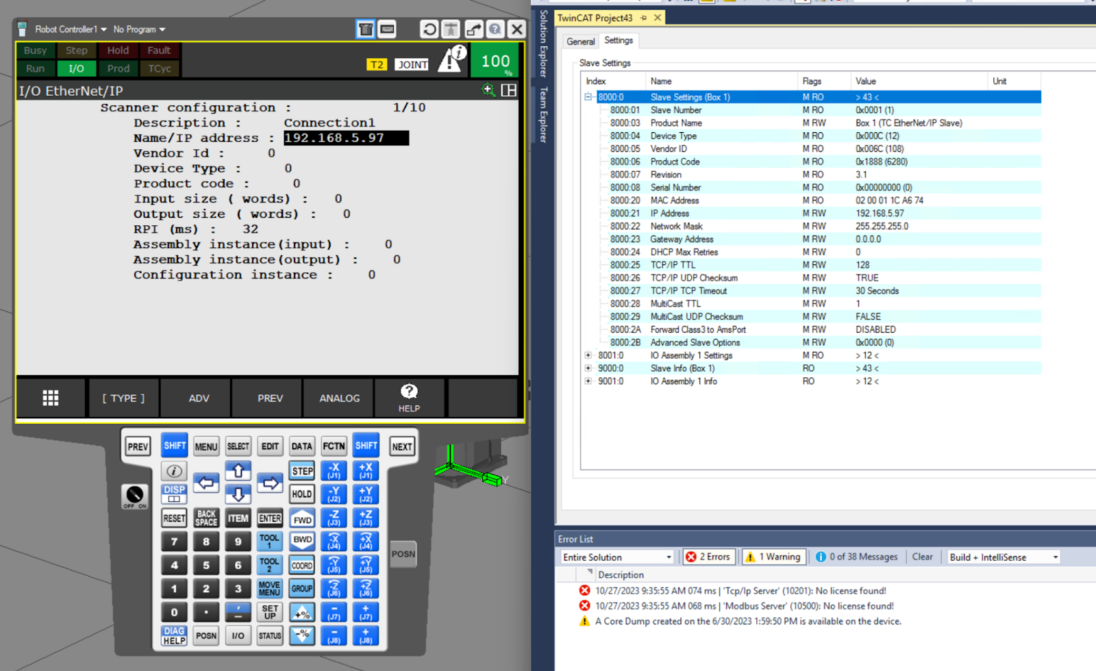Select the Tcp/Ip Server No license error row
The width and height of the screenshot is (1096, 671).
tap(740, 591)
